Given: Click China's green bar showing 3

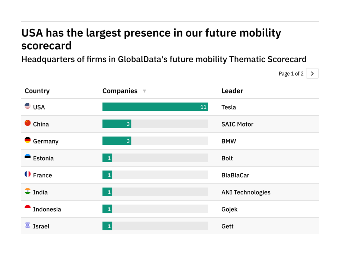Looking at the screenshot, I should point(117,124).
